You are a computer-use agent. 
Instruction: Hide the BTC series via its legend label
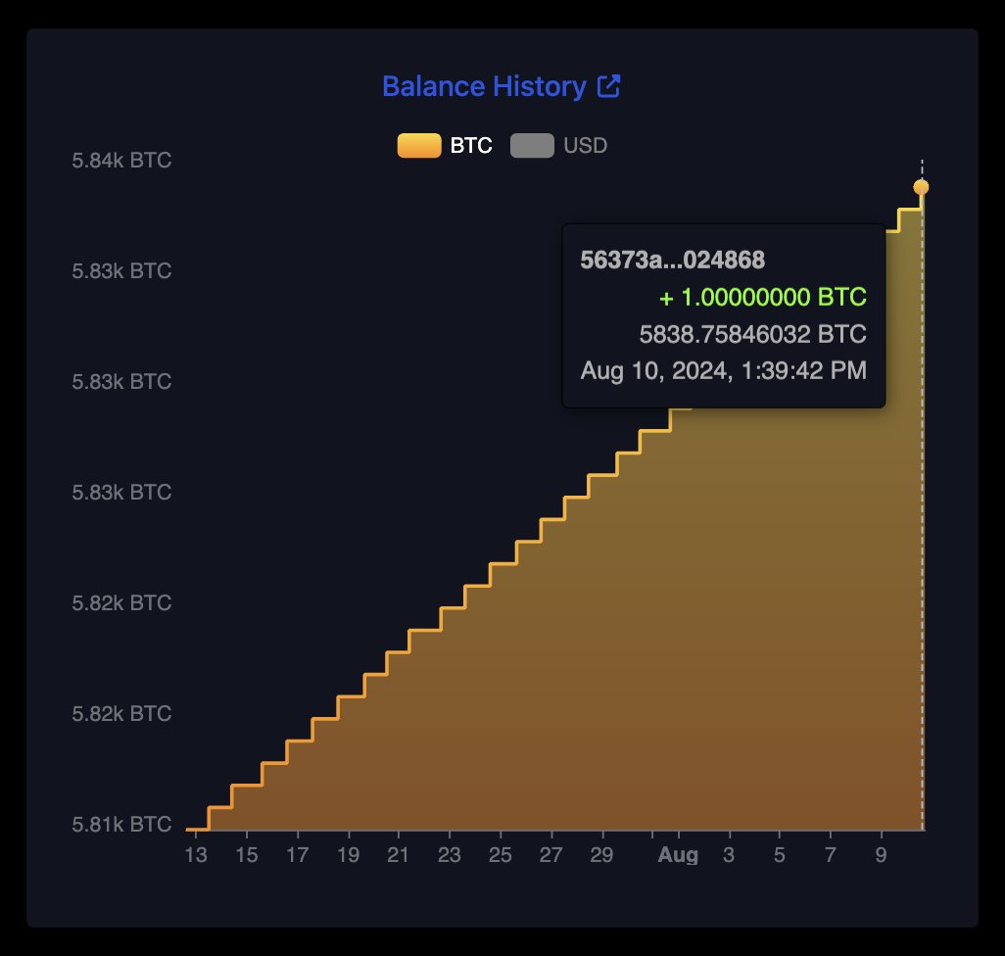[x=470, y=146]
